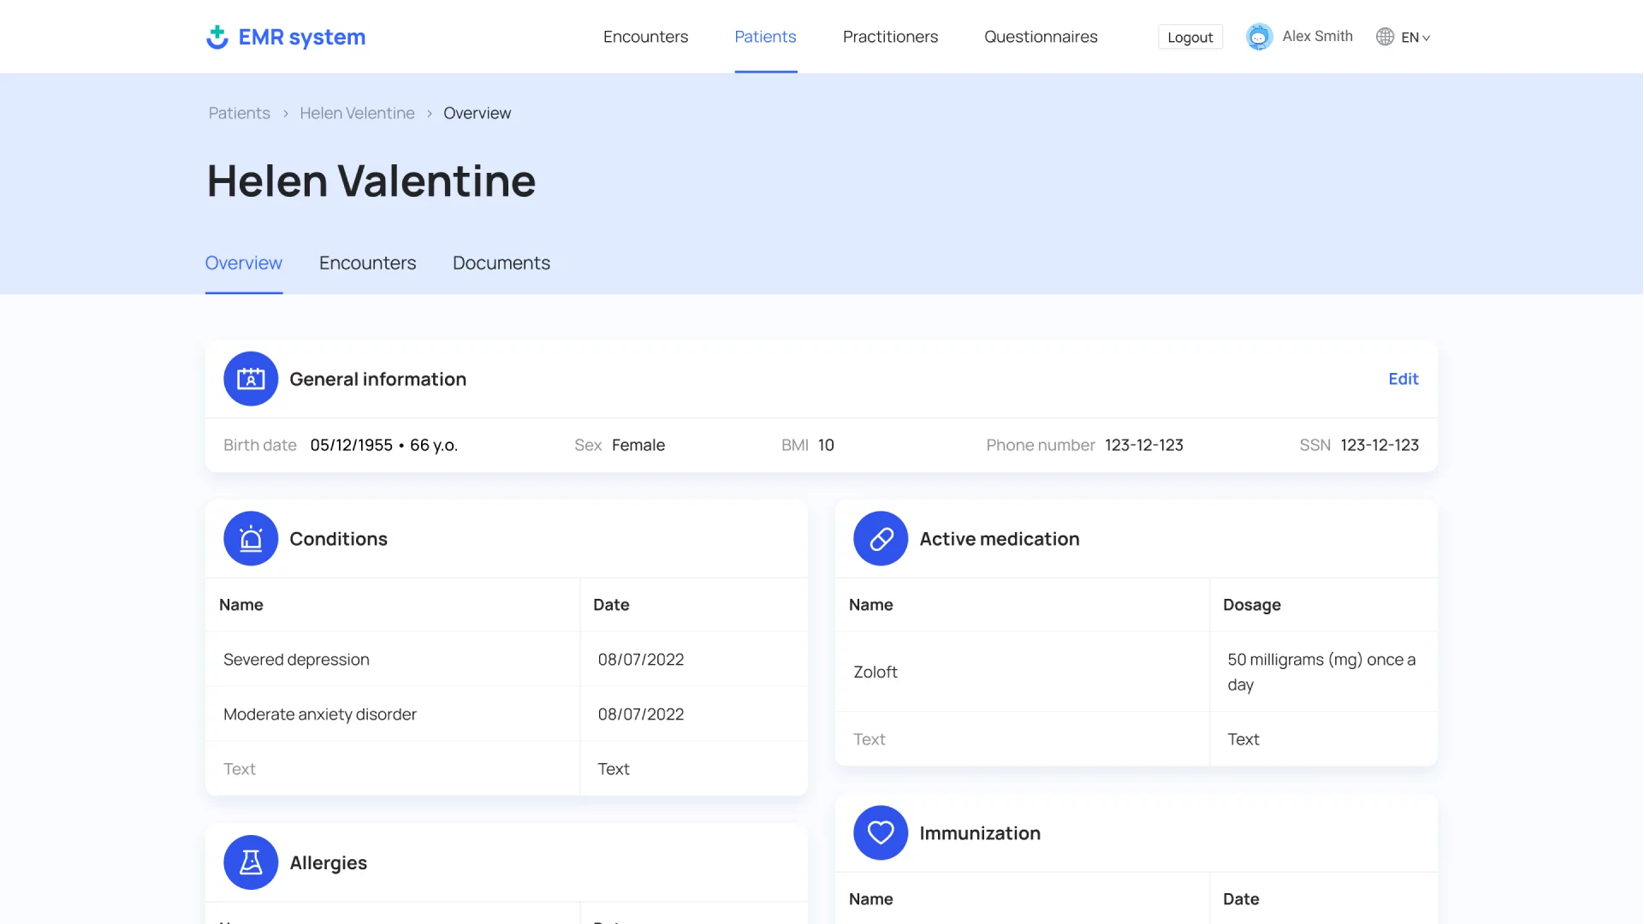Click the Allergies section title
The image size is (1644, 924).
[329, 863]
